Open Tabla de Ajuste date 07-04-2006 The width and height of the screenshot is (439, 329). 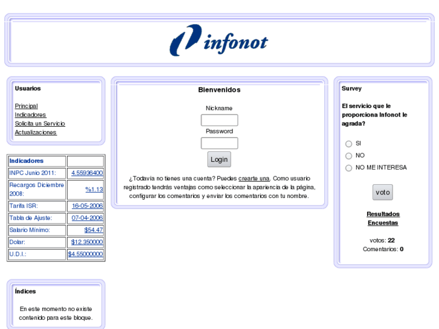coord(87,218)
